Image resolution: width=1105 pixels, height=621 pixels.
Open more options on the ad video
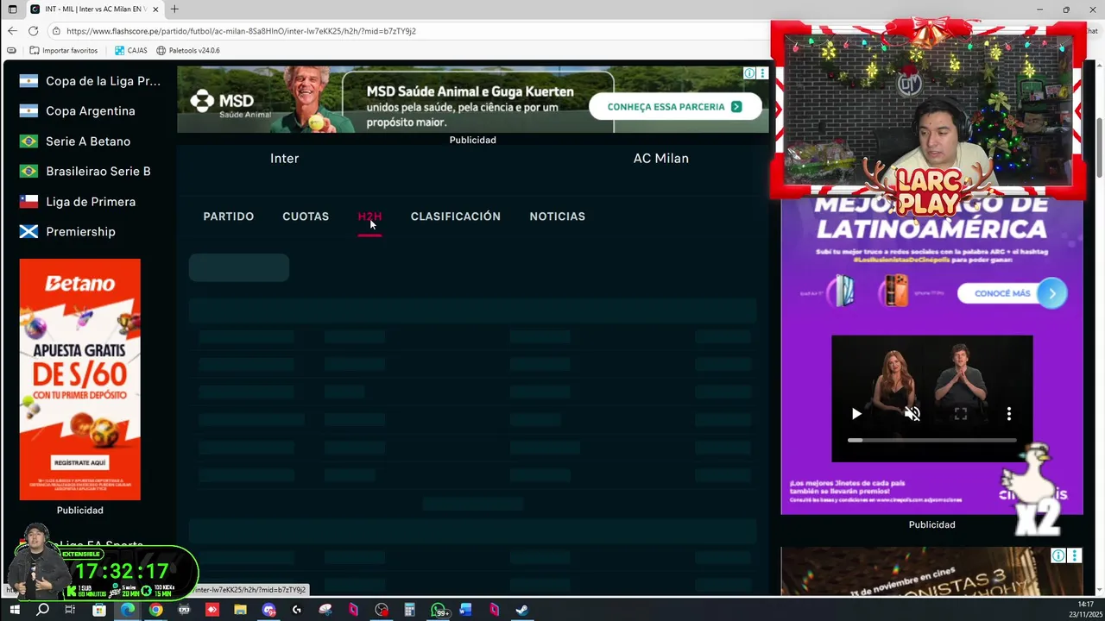(x=1008, y=414)
